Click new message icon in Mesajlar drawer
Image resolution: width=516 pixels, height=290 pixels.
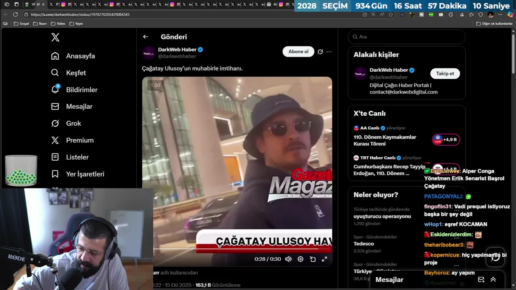481,280
